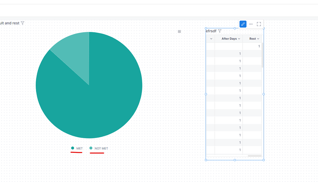318x182 pixels.
Task: Click the chart title ending in 'and rest'
Action: 9,23
